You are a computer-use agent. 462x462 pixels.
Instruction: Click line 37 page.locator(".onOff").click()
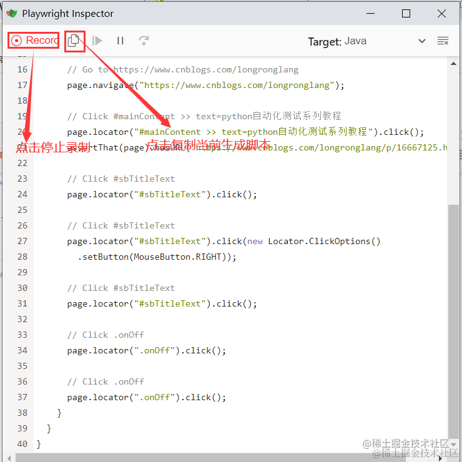147,398
